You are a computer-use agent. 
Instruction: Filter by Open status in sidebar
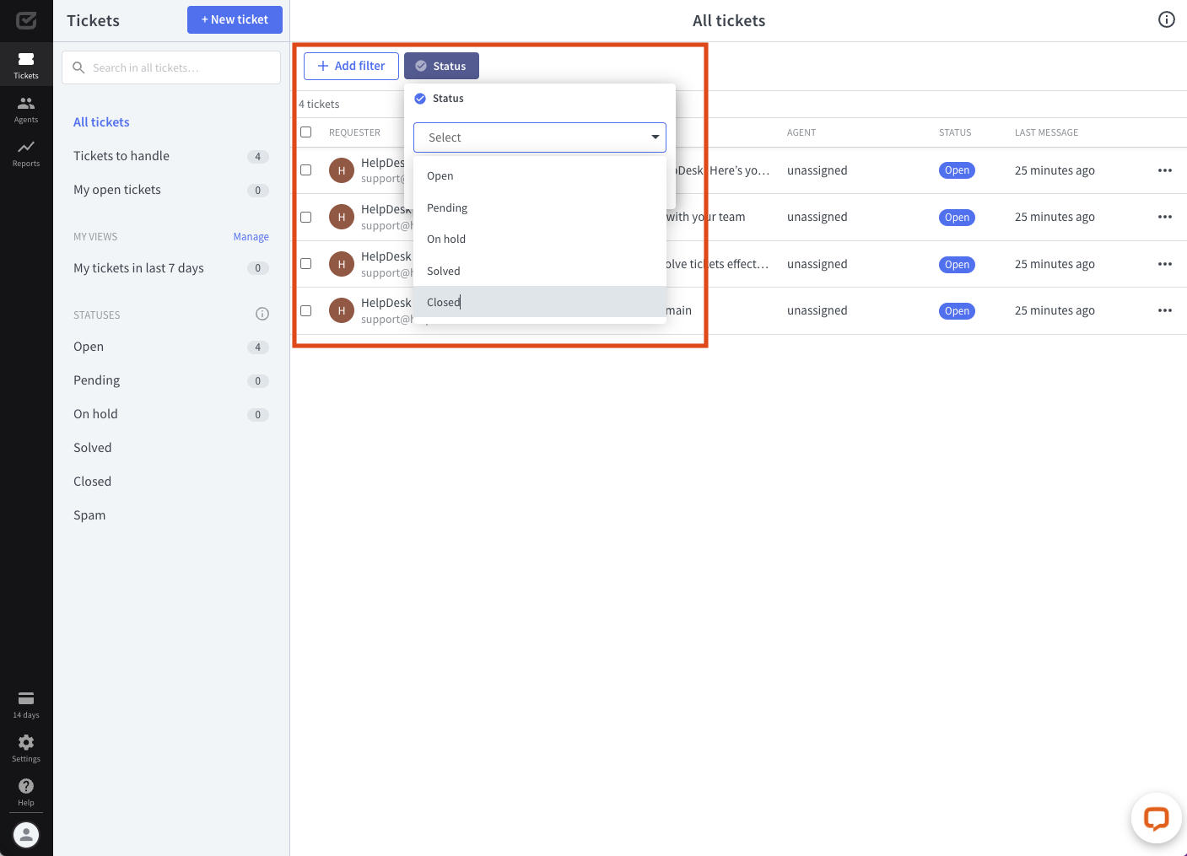click(x=171, y=347)
